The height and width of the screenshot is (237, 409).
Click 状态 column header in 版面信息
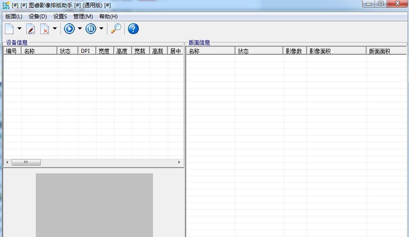259,51
